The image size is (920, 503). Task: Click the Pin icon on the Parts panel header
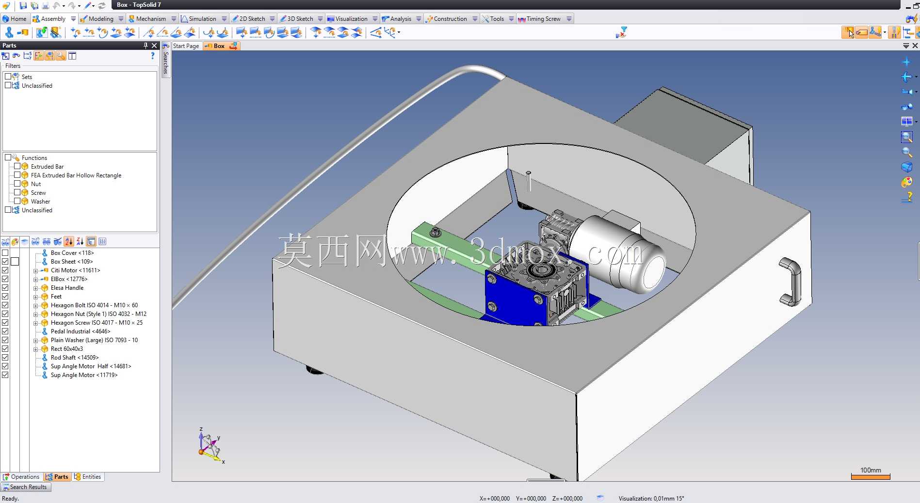coord(145,46)
